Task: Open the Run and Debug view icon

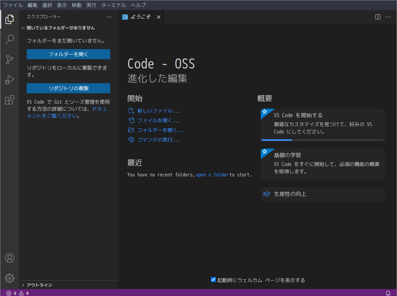Action: pyautogui.click(x=10, y=80)
